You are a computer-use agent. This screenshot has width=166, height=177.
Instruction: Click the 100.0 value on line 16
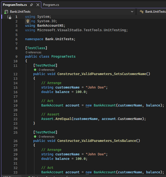80,92
